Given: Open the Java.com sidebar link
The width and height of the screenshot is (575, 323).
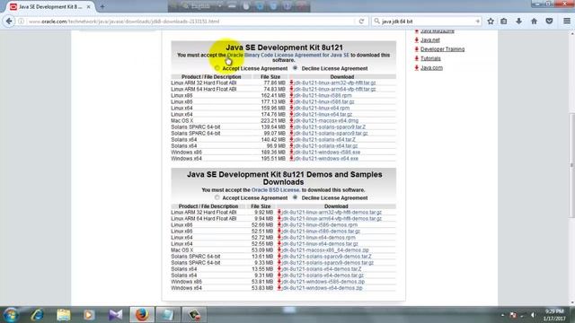Looking at the screenshot, I should click(x=431, y=68).
